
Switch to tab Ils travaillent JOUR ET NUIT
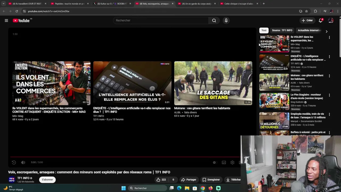point(27,4)
